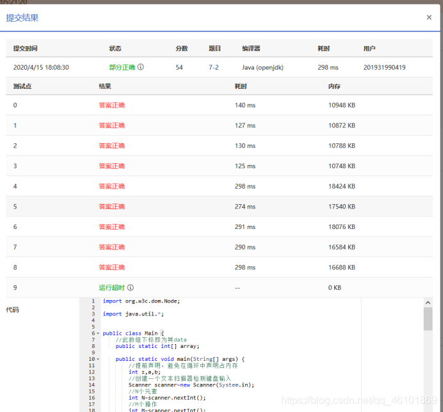The height and width of the screenshot is (412, 443).
Task: Click the 提交时间 column header
Action: coord(26,48)
